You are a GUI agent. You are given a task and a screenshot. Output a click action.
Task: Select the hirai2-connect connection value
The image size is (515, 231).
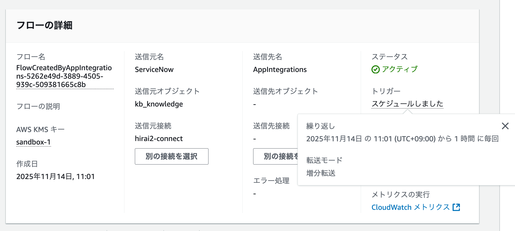pyautogui.click(x=159, y=139)
